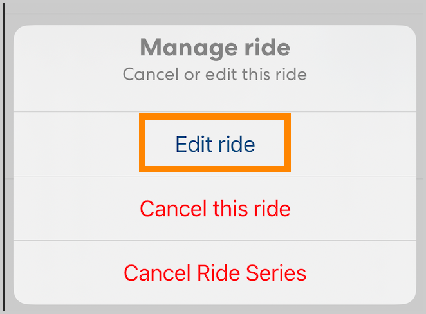Cancel only this single ride
Viewport: 426px width, 314px height.
coord(215,208)
